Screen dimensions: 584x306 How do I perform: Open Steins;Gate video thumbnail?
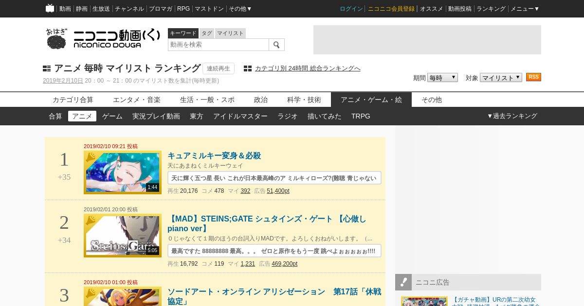[123, 236]
